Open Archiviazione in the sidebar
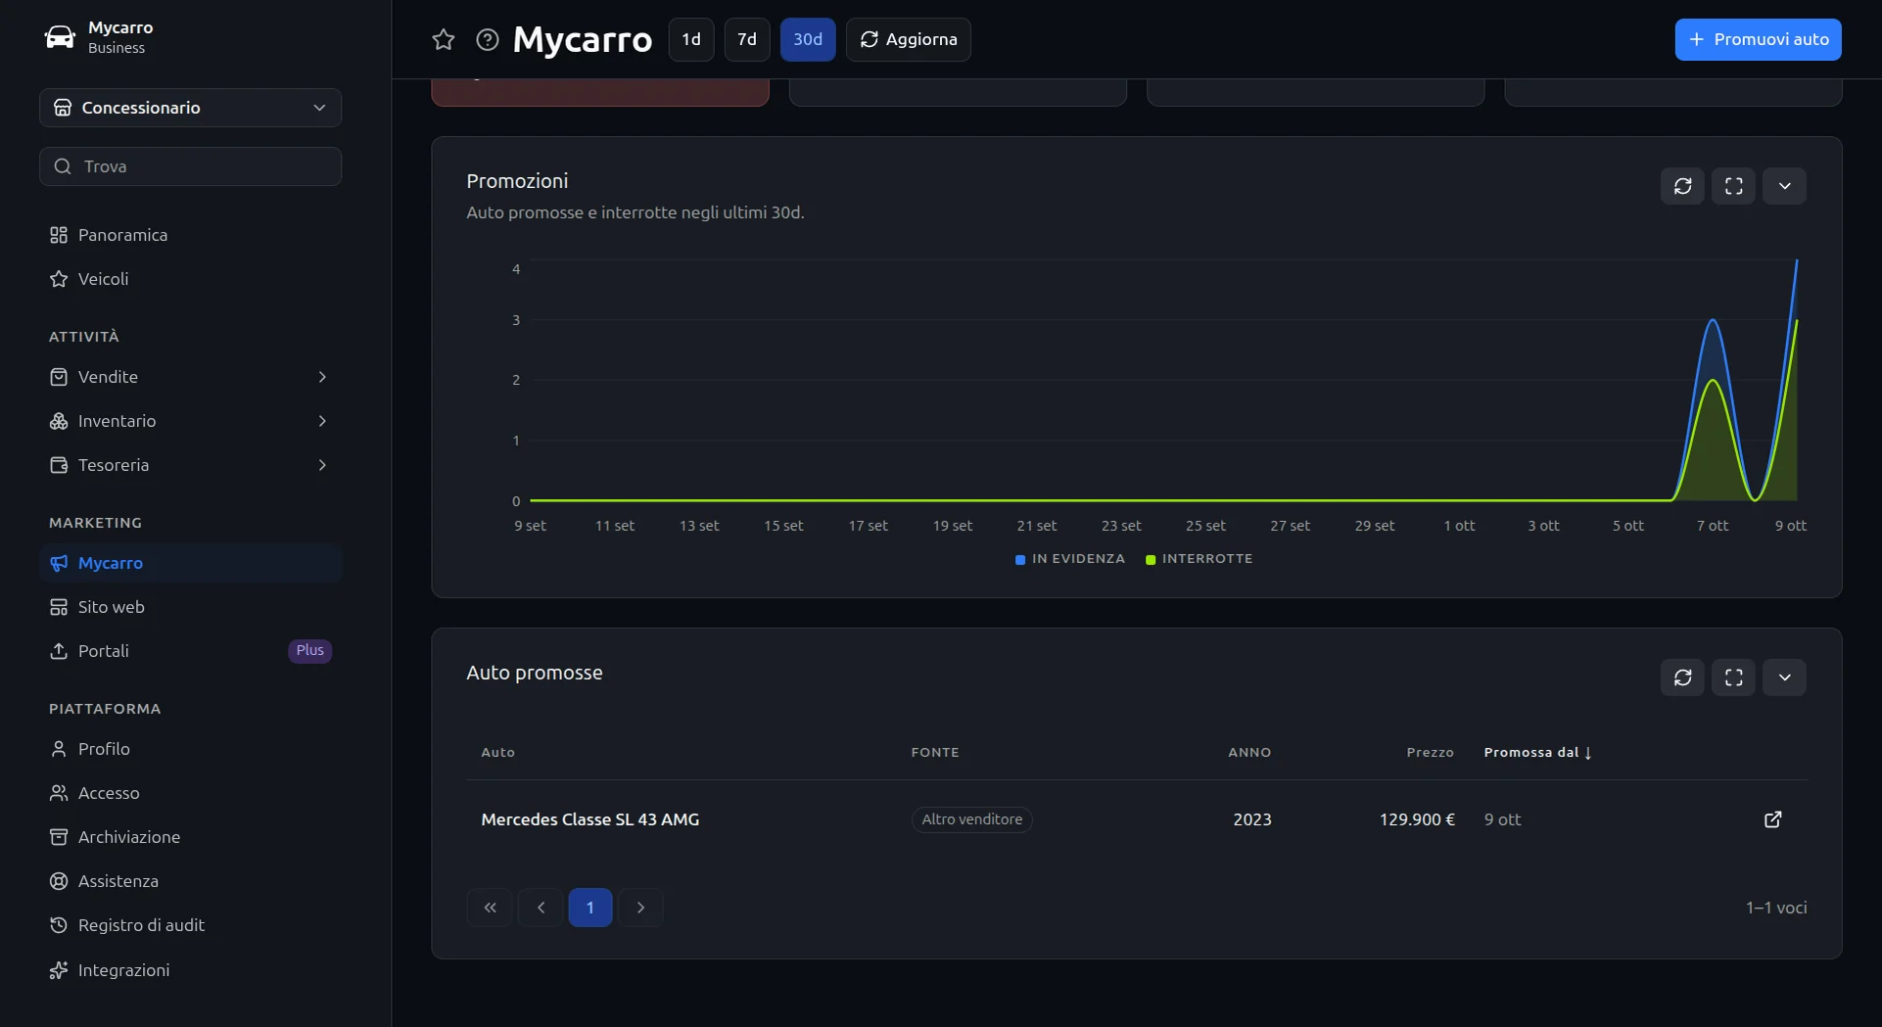Screen dimensions: 1882x1027 pyautogui.click(x=190, y=837)
